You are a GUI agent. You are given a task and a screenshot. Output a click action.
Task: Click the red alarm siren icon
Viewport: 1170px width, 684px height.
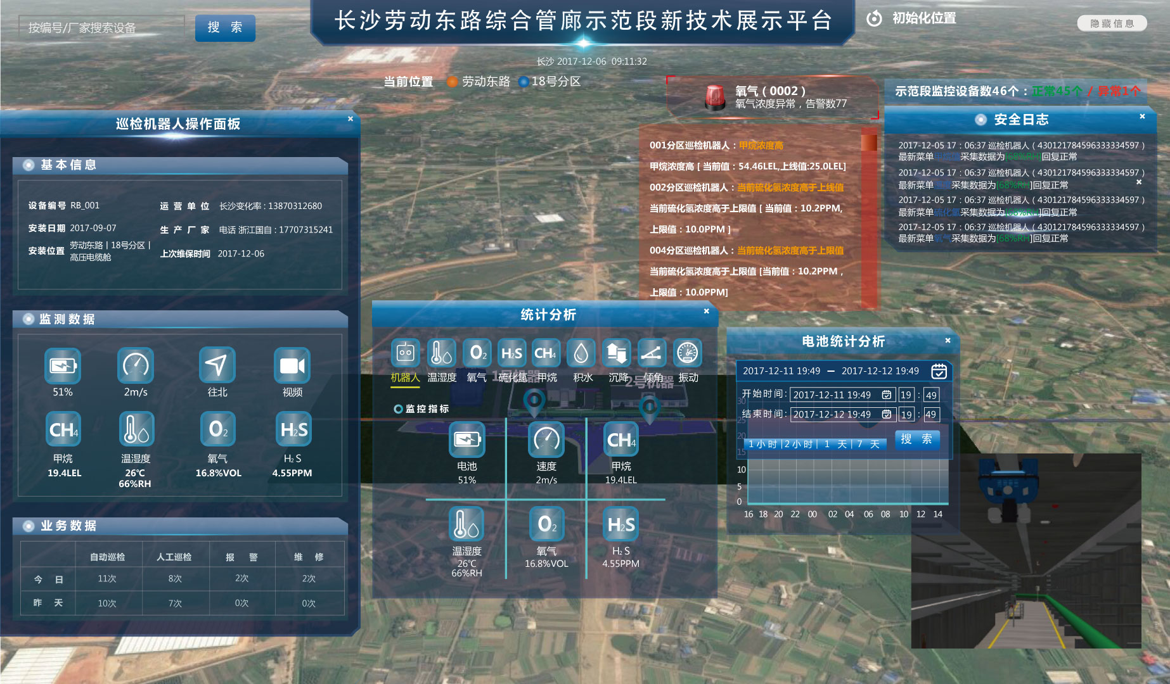[x=715, y=98]
